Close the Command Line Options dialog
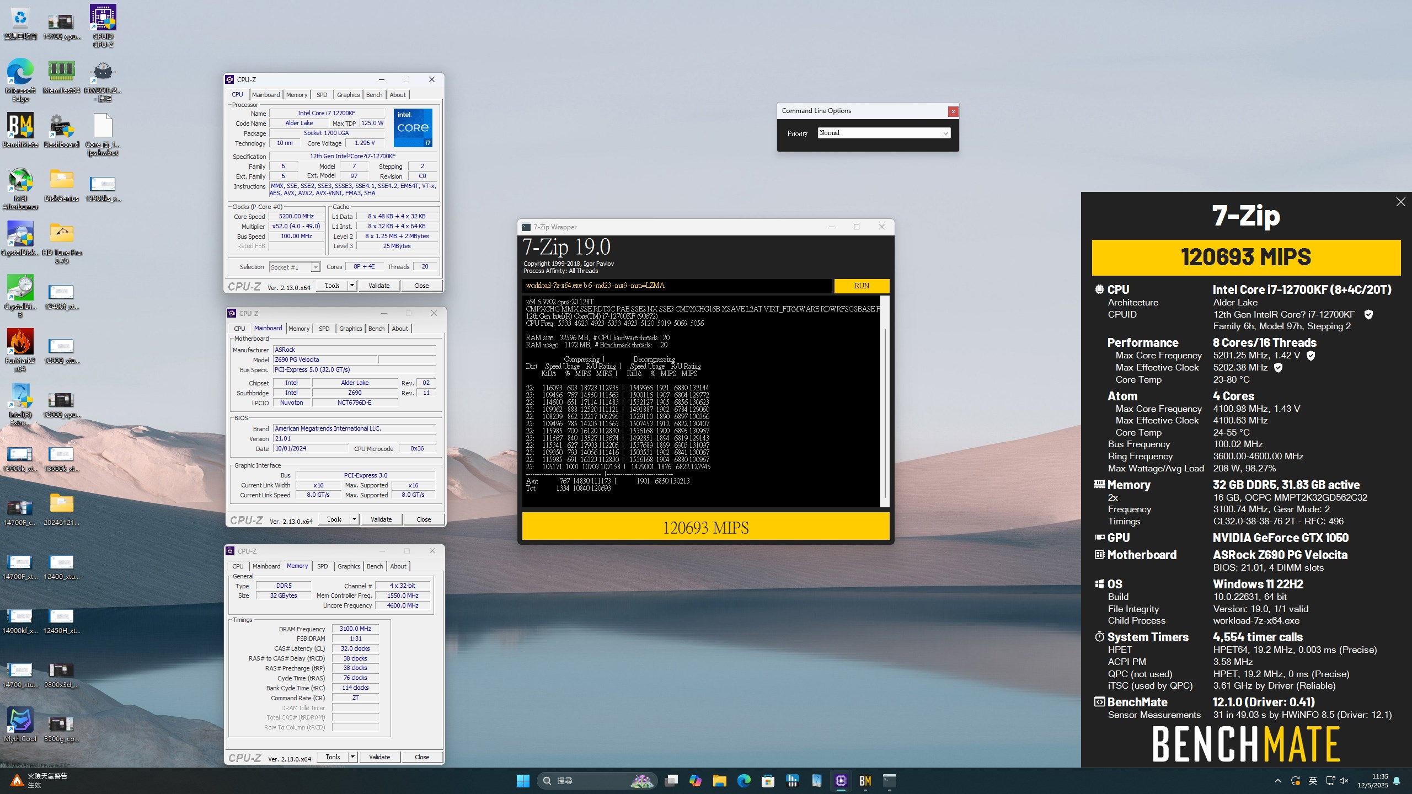This screenshot has height=794, width=1412. pyautogui.click(x=953, y=111)
